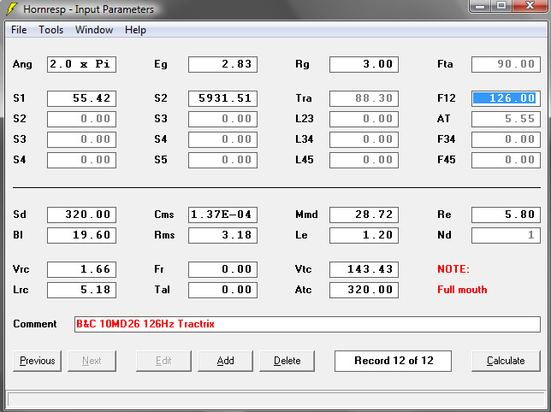The width and height of the screenshot is (551, 412).
Task: Maximize the Hornresp window
Action: point(501,6)
